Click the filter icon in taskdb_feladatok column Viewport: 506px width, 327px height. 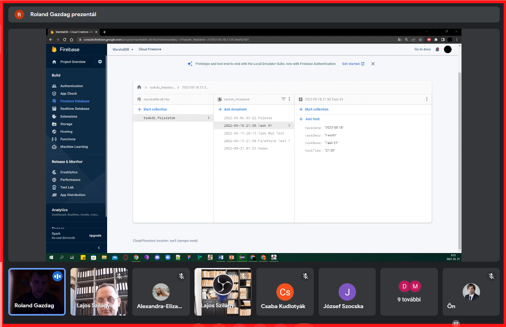click(283, 99)
